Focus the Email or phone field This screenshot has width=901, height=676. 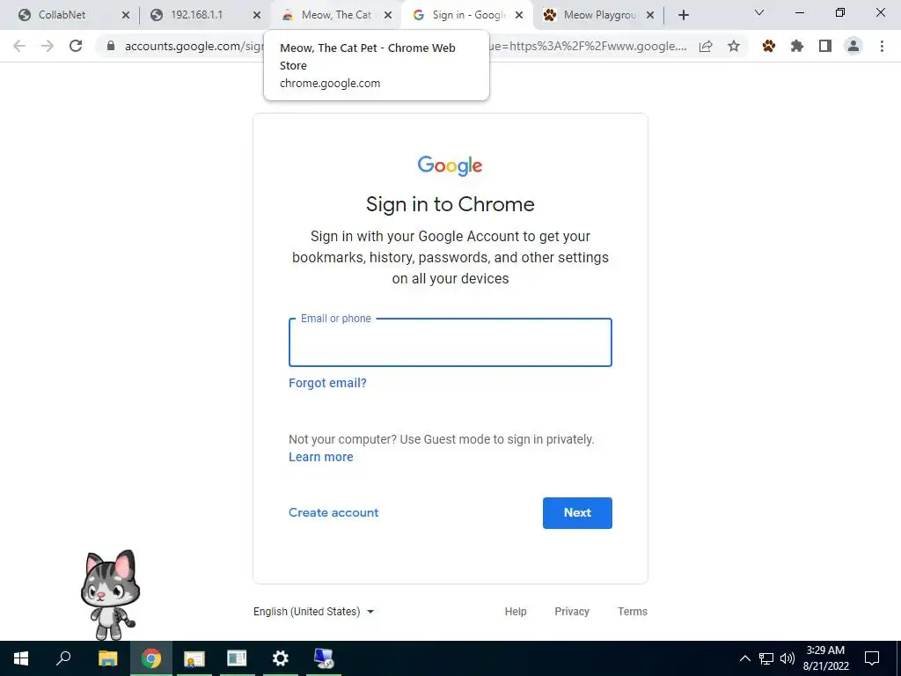pos(450,342)
